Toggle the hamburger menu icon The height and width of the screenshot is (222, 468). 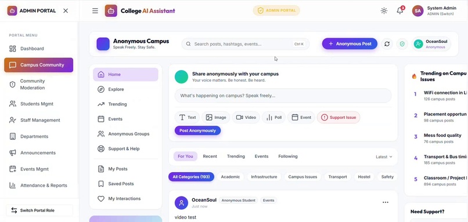pos(95,11)
